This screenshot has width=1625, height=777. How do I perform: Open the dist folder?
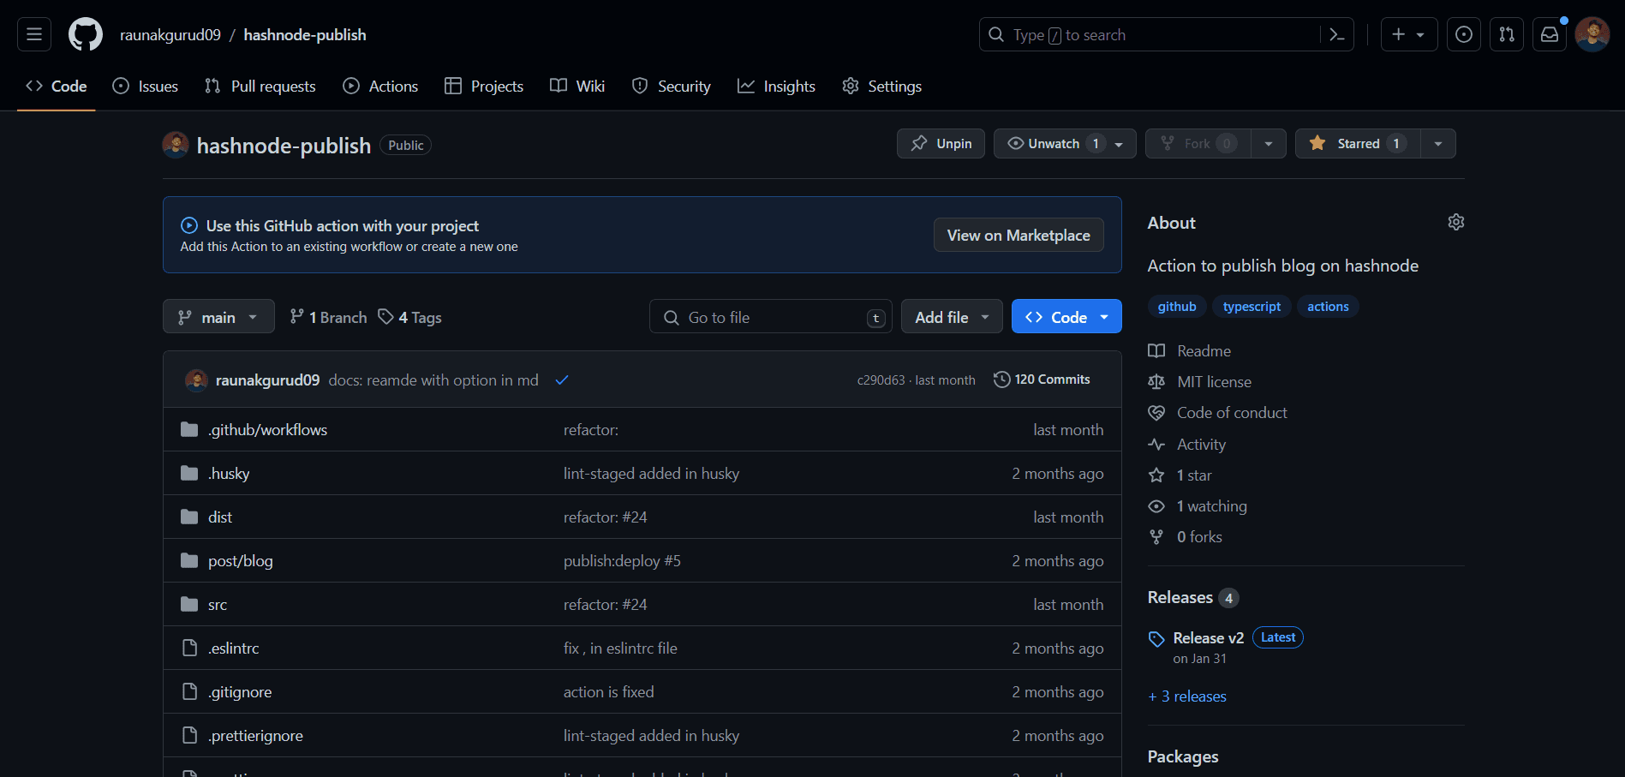220,517
